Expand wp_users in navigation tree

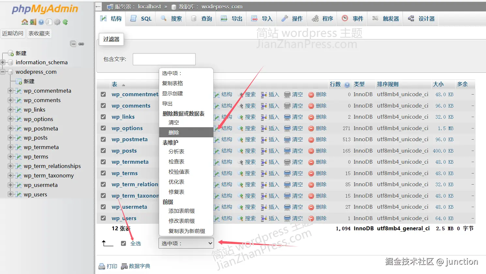(x=10, y=194)
